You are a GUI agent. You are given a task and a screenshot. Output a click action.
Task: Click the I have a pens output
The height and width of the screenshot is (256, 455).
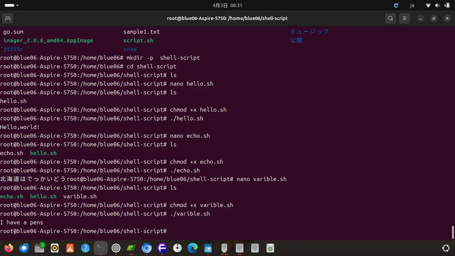click(x=22, y=223)
